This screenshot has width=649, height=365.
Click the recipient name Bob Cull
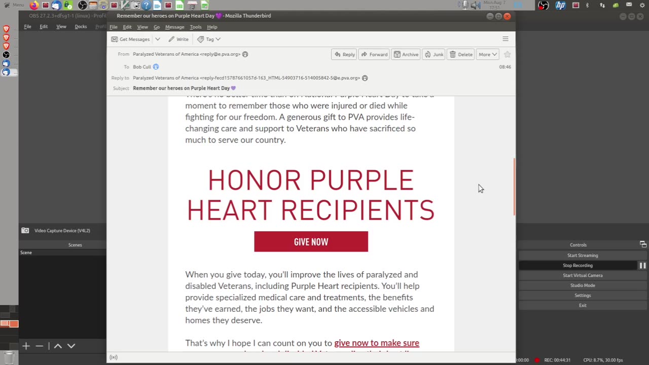(142, 67)
